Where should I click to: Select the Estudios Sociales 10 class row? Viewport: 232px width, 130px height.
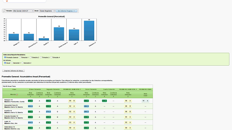(78, 117)
